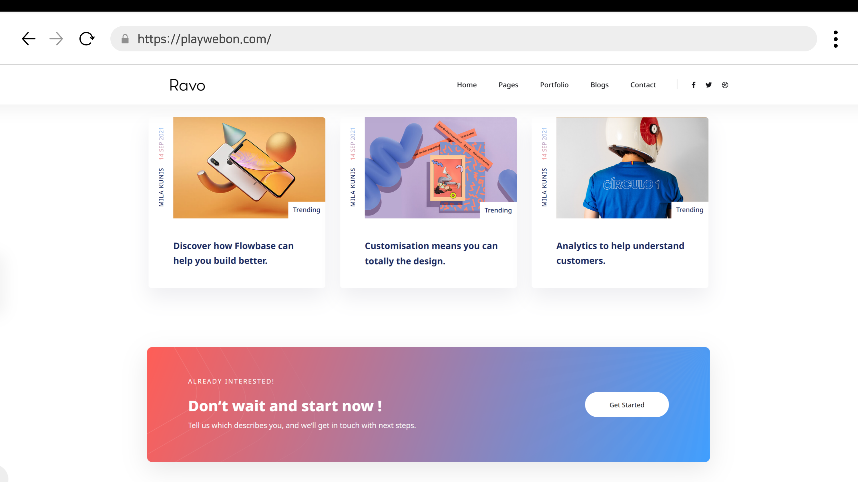The height and width of the screenshot is (482, 858).
Task: Click the Get Started button
Action: point(626,405)
